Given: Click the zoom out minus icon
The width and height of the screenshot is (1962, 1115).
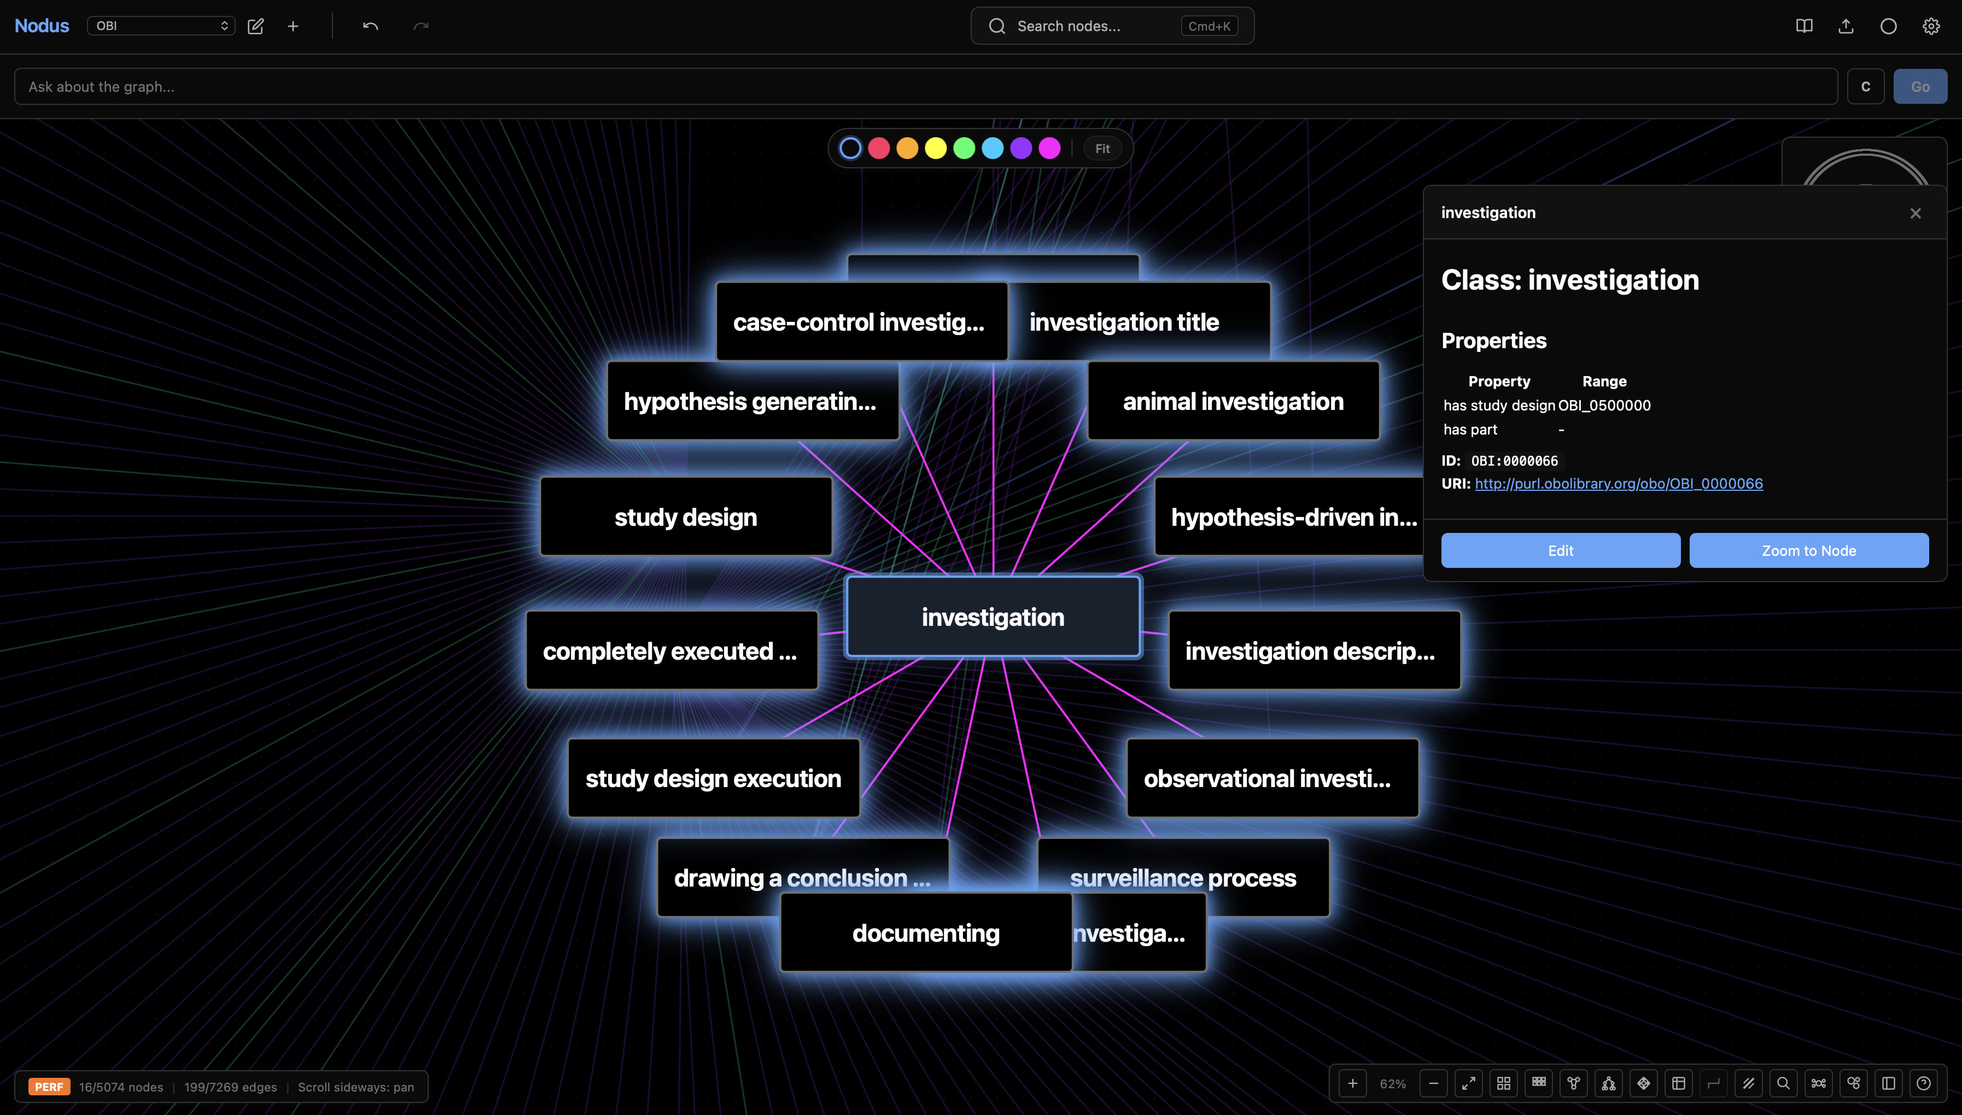Looking at the screenshot, I should 1433,1084.
